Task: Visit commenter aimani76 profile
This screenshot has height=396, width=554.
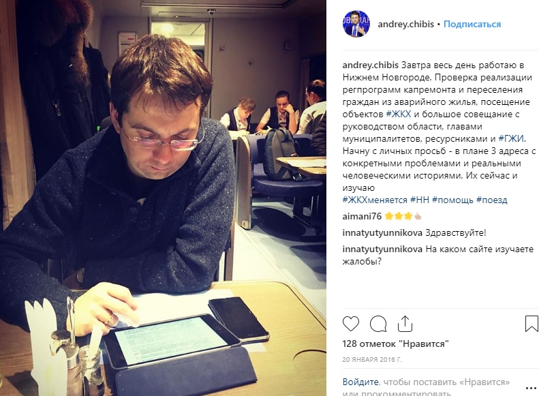Action: click(362, 216)
